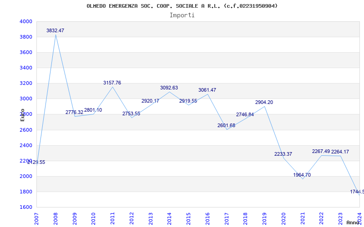Click the data label 2919.55
Screen dimensions: 364x227
pos(188,101)
